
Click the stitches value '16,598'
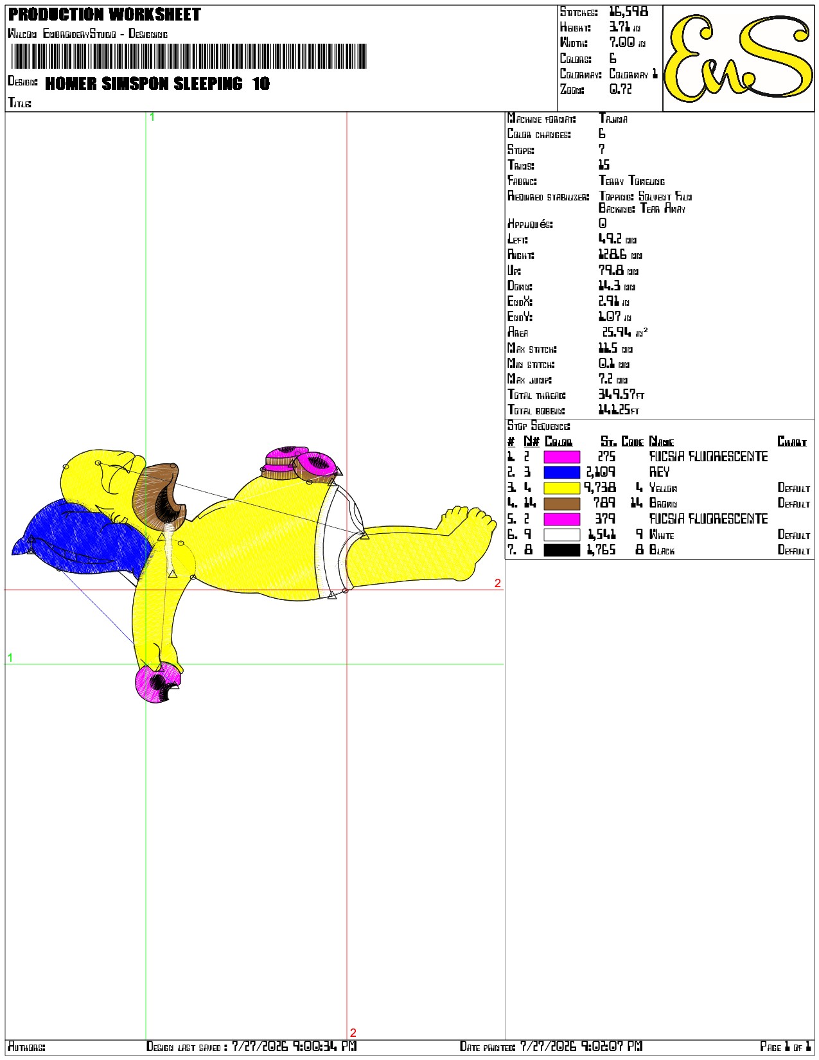click(629, 12)
